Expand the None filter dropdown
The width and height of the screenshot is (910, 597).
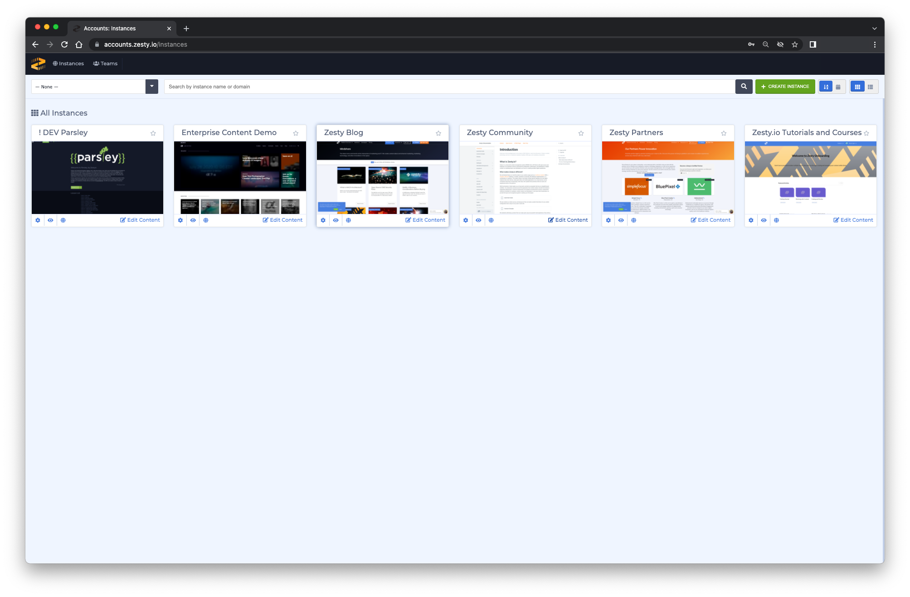151,86
